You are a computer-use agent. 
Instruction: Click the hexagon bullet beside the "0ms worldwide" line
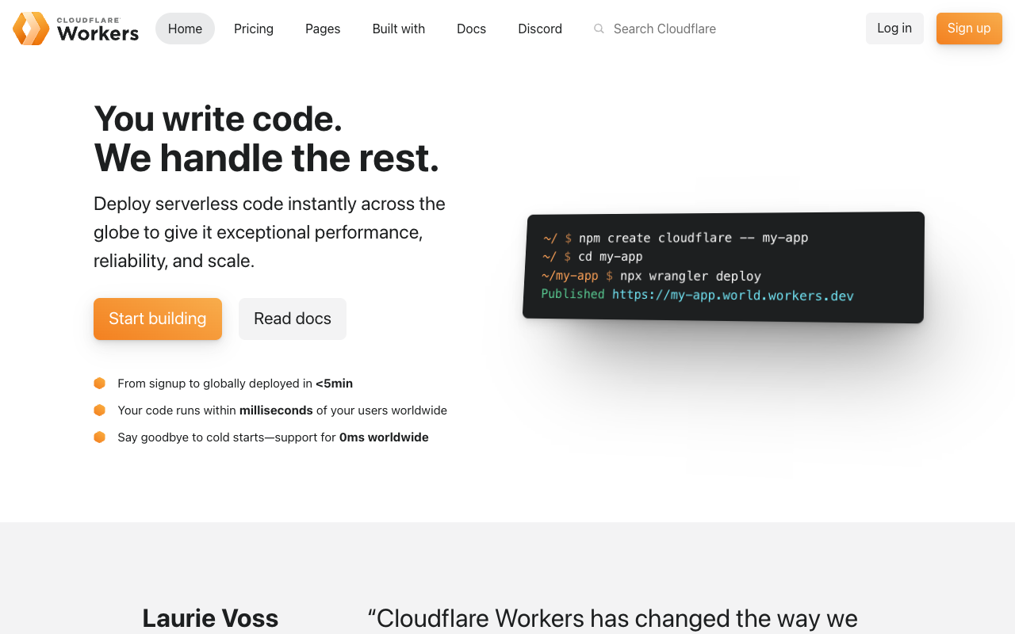[x=100, y=437]
